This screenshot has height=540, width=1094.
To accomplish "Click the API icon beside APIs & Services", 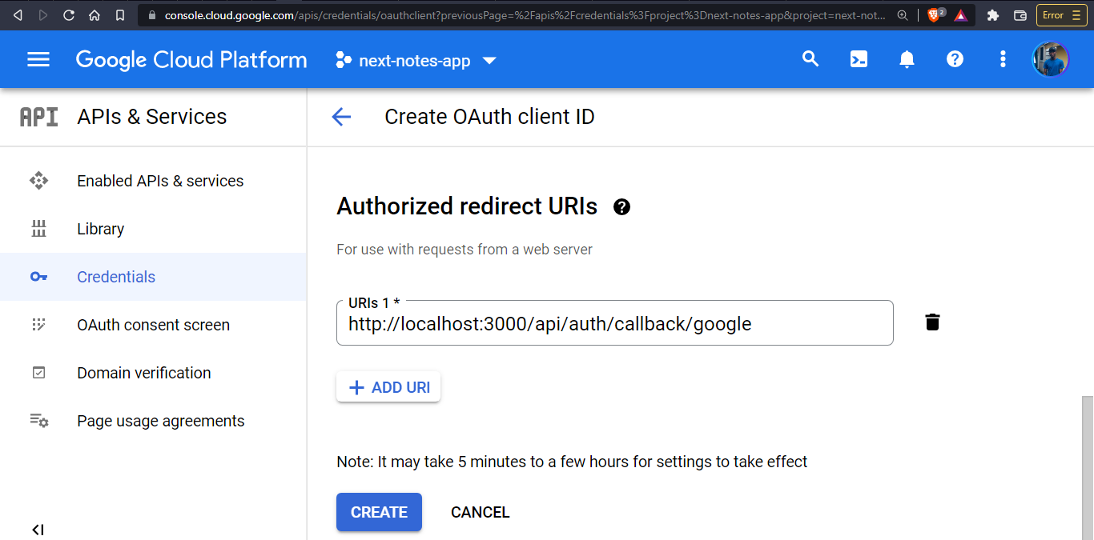I will (38, 117).
